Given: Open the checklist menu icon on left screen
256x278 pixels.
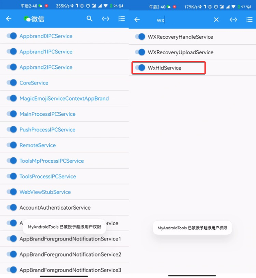Looking at the screenshot, I should [x=122, y=19].
